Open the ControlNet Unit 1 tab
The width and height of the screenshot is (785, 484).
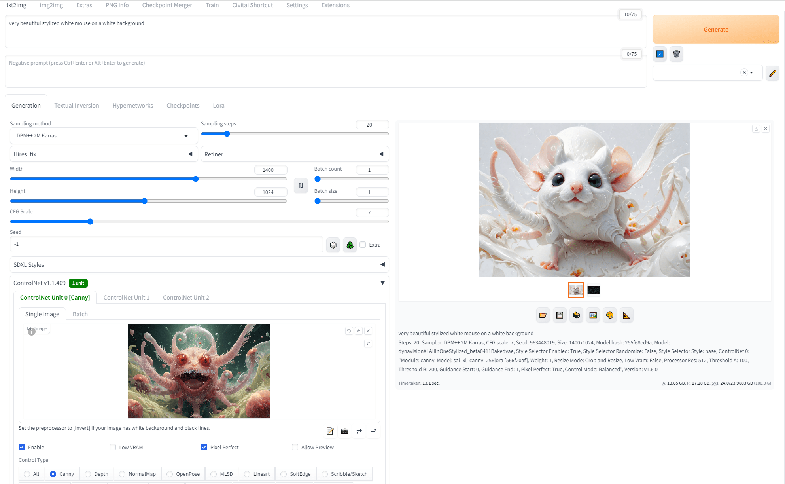pyautogui.click(x=127, y=298)
